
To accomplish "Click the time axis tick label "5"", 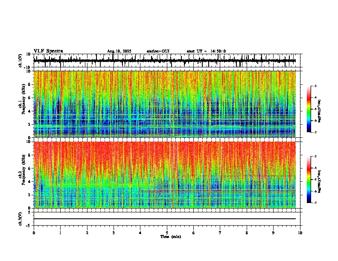I will click(x=167, y=233).
